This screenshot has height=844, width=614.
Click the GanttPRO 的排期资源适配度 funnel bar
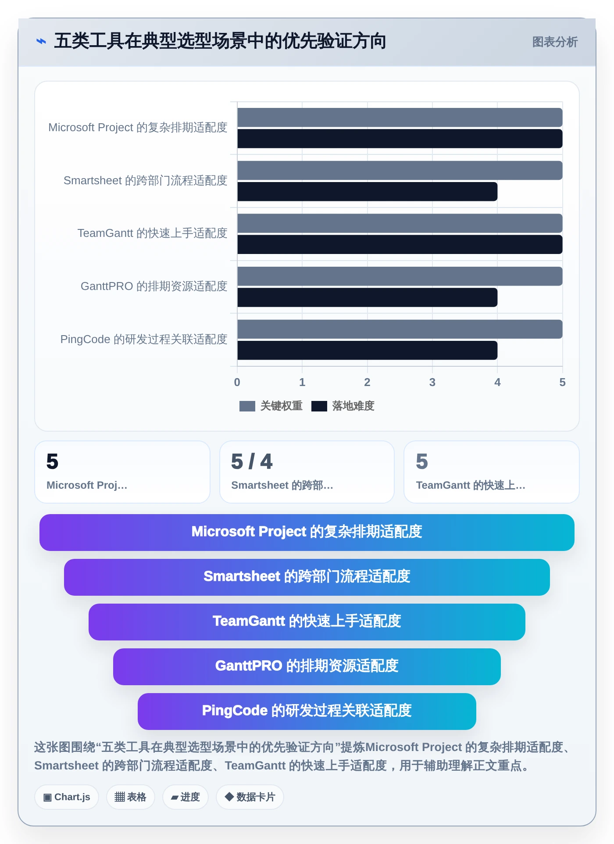click(x=307, y=667)
